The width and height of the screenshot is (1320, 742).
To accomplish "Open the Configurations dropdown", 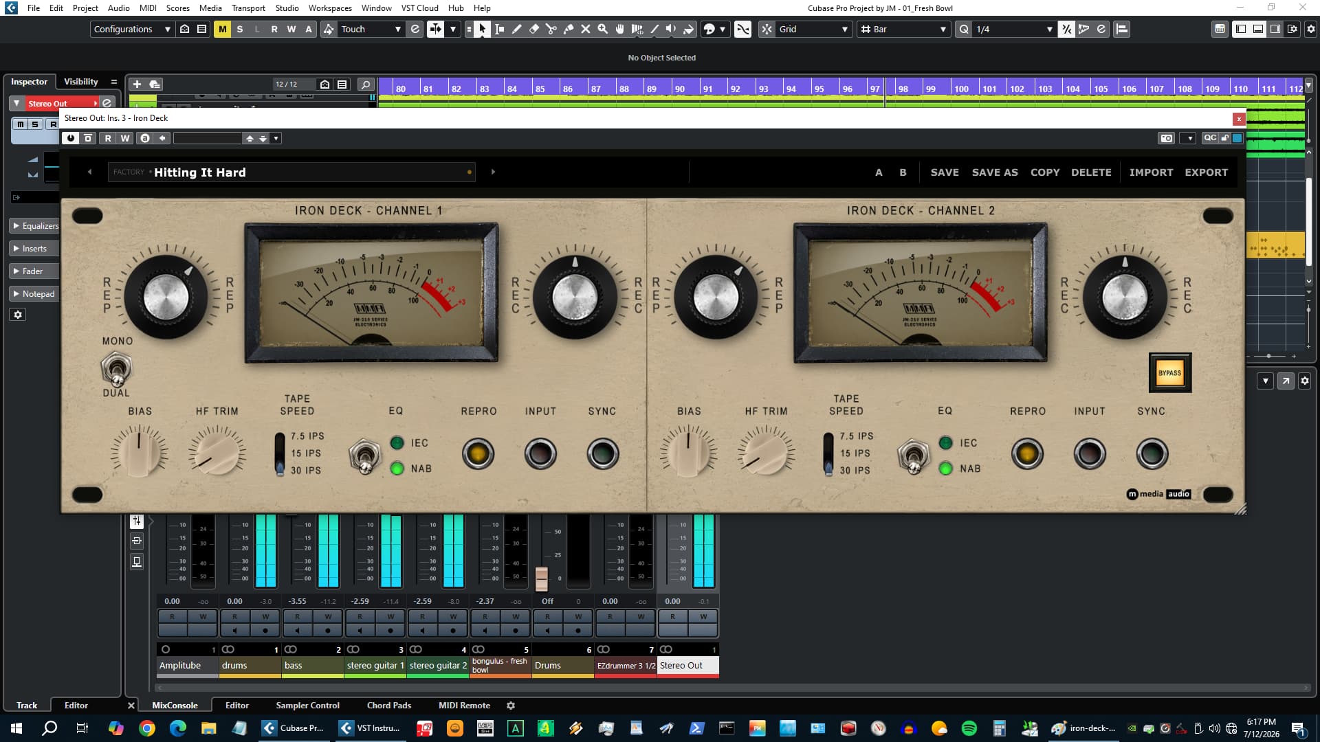I will (x=131, y=29).
